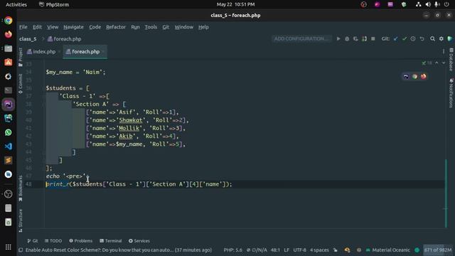
Task: Start the Debug bug icon in toolbar
Action: pyautogui.click(x=347, y=38)
